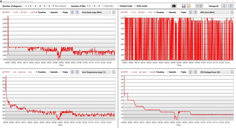Screen dimensions: 236x128
Task: Select Triple view for GPU Clock diagram
Action: point(180,12)
